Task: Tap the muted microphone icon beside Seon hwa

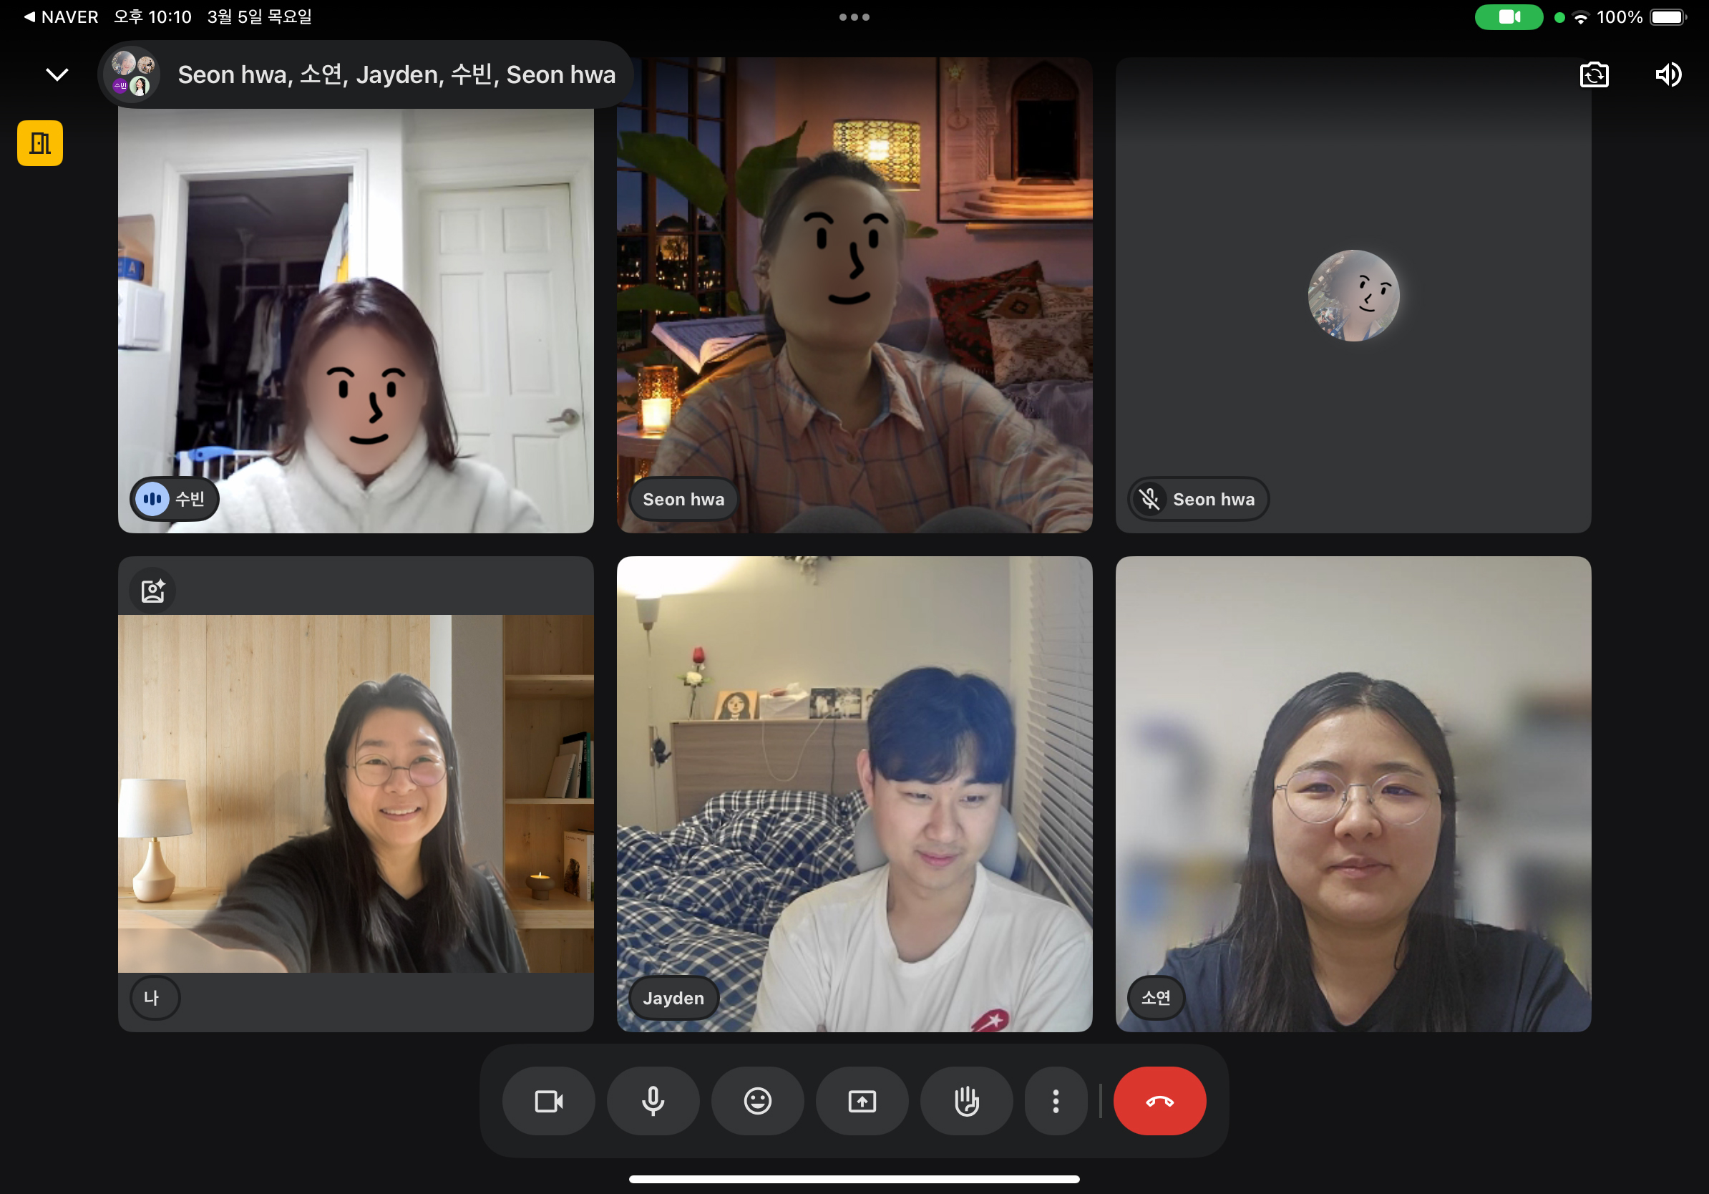Action: [1150, 499]
